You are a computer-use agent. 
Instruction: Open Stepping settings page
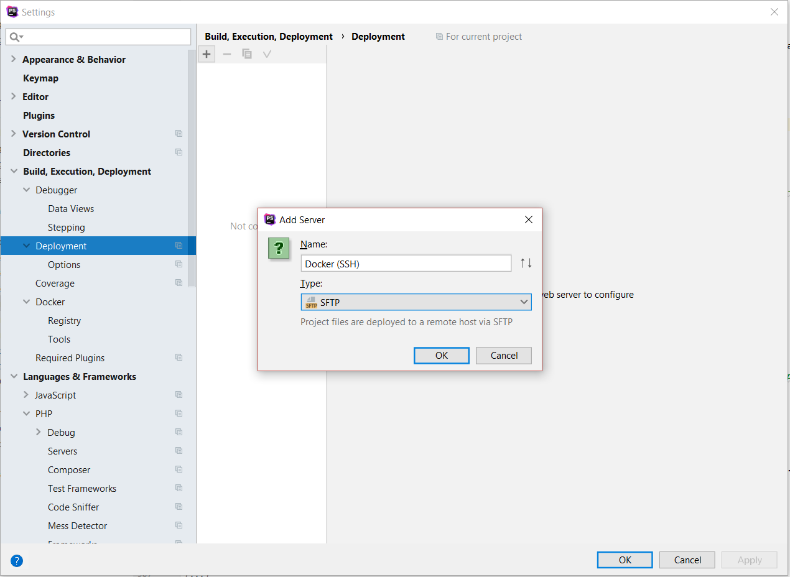(x=66, y=227)
